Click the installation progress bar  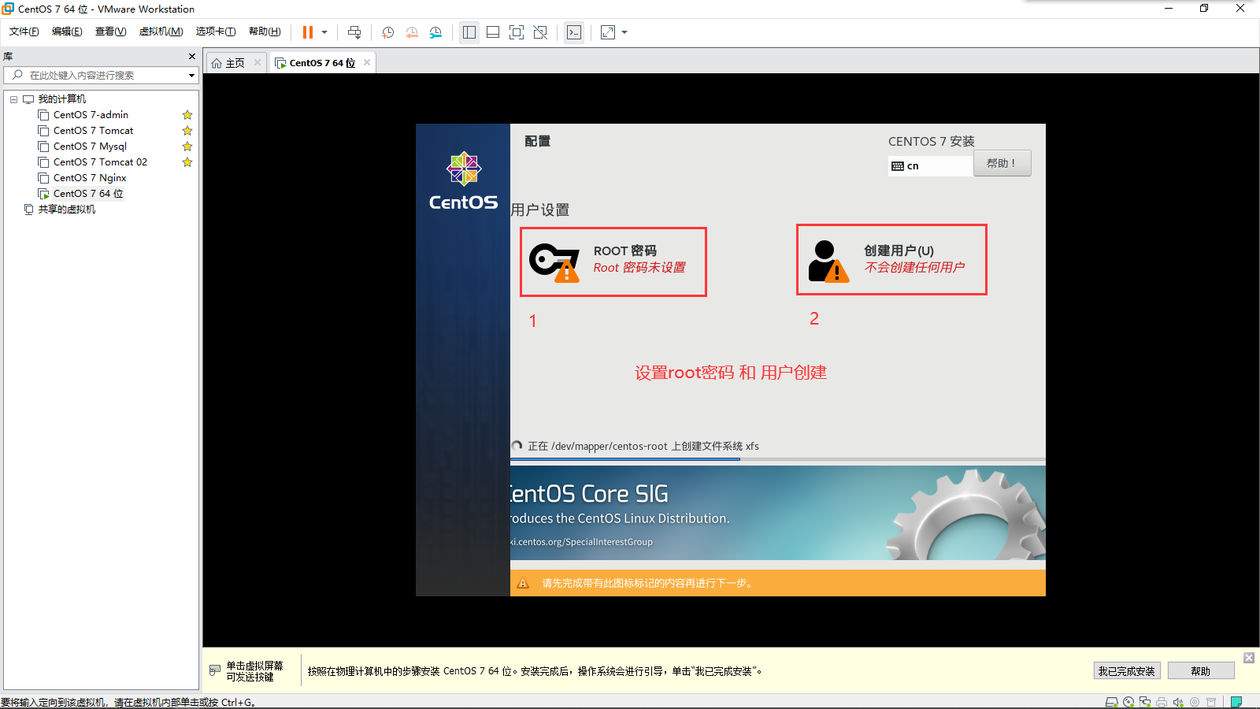pos(778,458)
